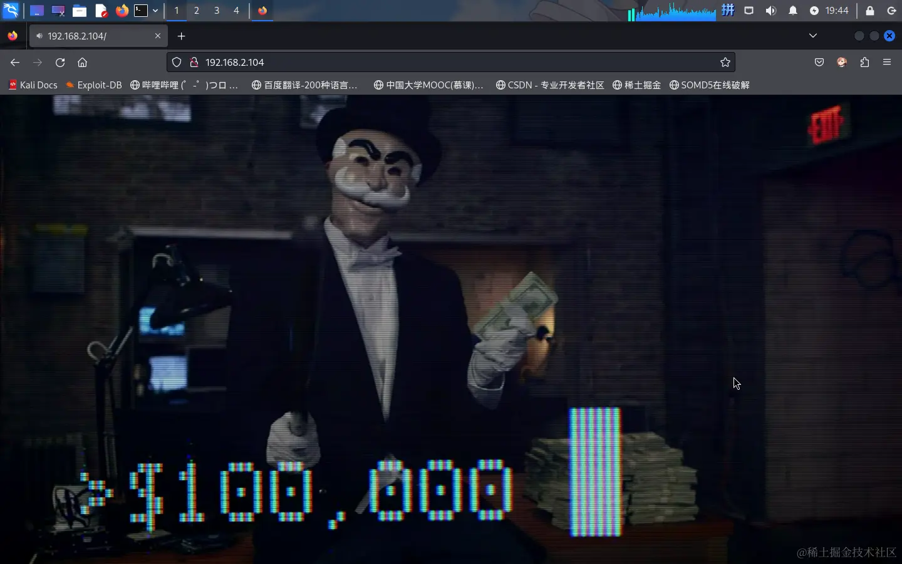Image resolution: width=902 pixels, height=564 pixels.
Task: Select the 192.168.2.104/ browser tab
Action: point(98,36)
